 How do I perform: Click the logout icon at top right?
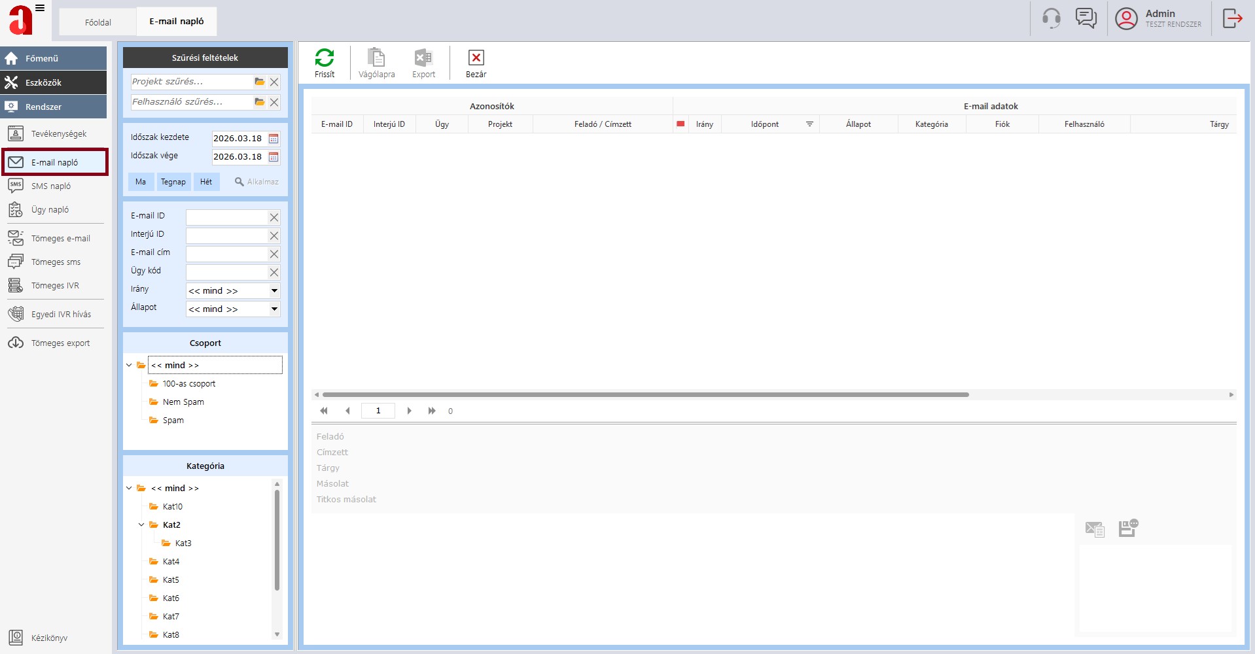point(1232,18)
